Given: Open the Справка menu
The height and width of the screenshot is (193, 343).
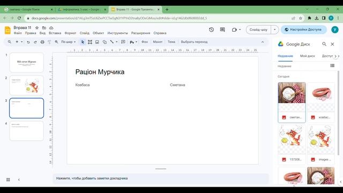Looking at the screenshot, I should (x=160, y=33).
